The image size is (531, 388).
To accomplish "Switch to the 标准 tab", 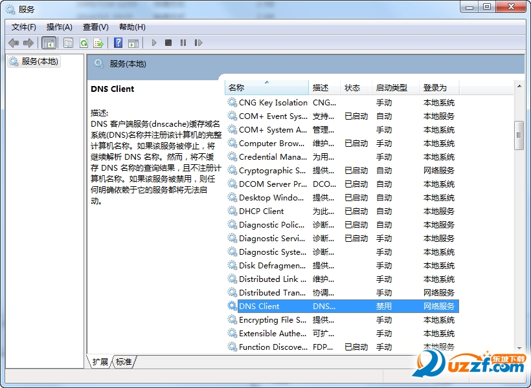I will (x=124, y=362).
